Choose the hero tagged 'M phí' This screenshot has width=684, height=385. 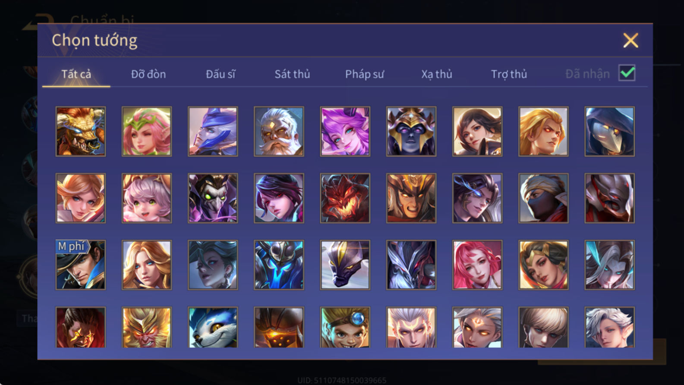[x=81, y=265]
